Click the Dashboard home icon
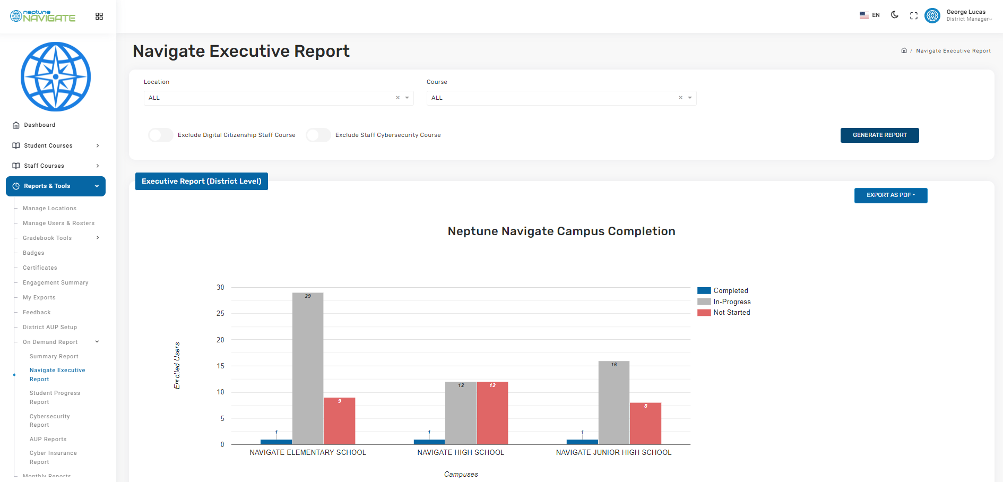Image resolution: width=1003 pixels, height=482 pixels. pos(16,125)
